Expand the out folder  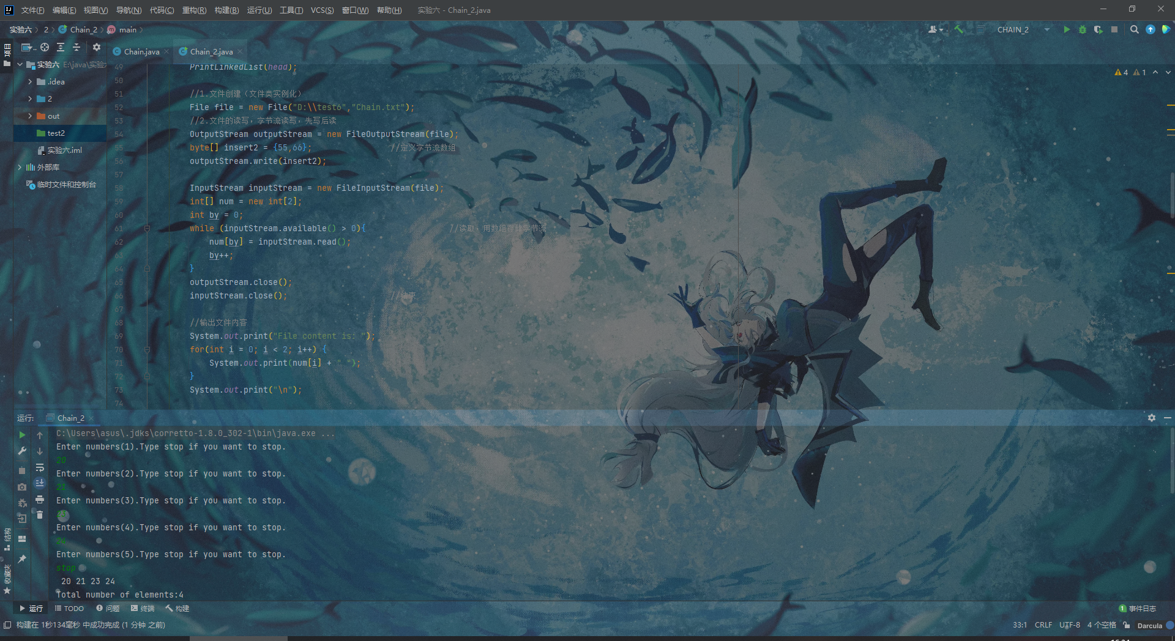30,116
